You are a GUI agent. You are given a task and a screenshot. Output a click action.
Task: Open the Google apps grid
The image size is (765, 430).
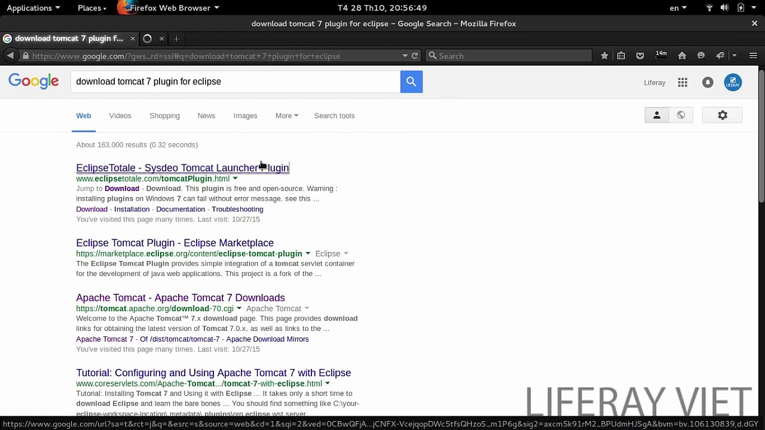(x=683, y=82)
